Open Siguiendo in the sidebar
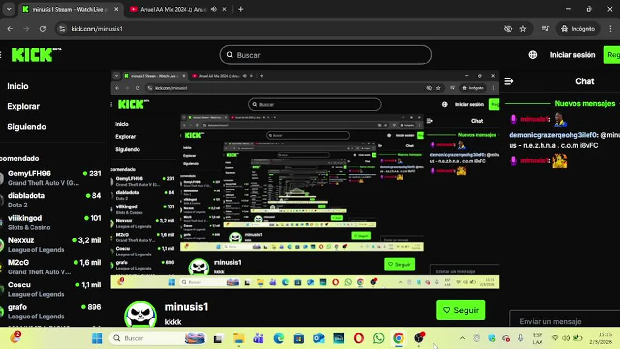The height and width of the screenshot is (349, 620). click(27, 127)
